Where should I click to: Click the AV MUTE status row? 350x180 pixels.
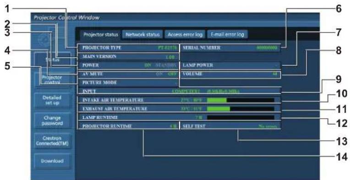[128, 74]
